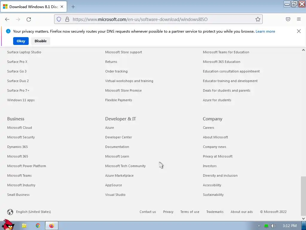Screen dimensions: 306x230
Task: Open Surface Laptop Studio link
Action: pyautogui.click(x=24, y=52)
